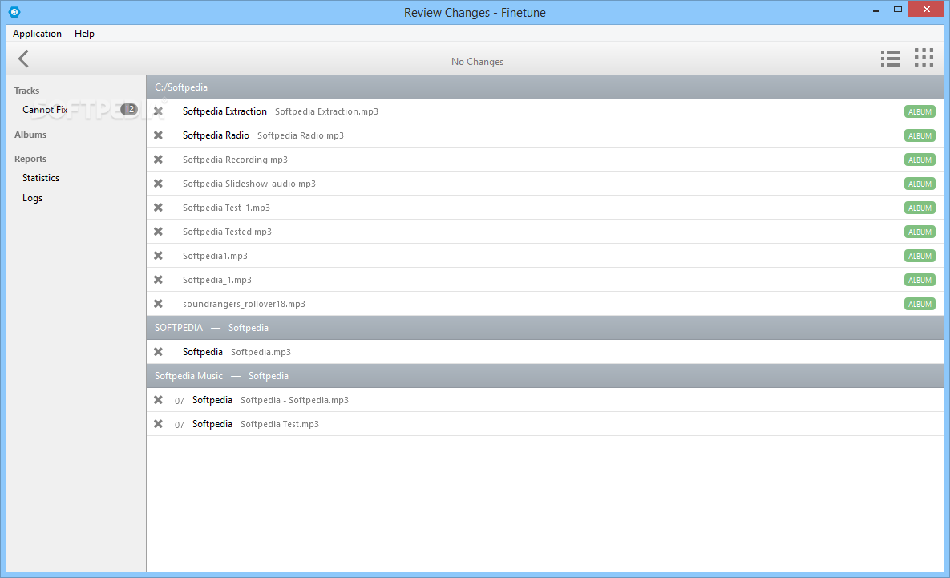Open the Help menu
The width and height of the screenshot is (950, 578).
click(84, 34)
